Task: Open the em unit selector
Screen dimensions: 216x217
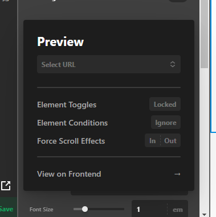Action: (178, 210)
